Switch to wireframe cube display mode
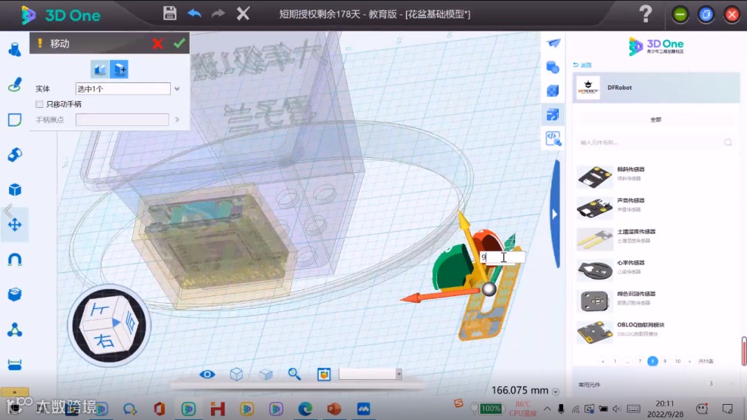Viewport: 747px width, 420px height. [237, 374]
